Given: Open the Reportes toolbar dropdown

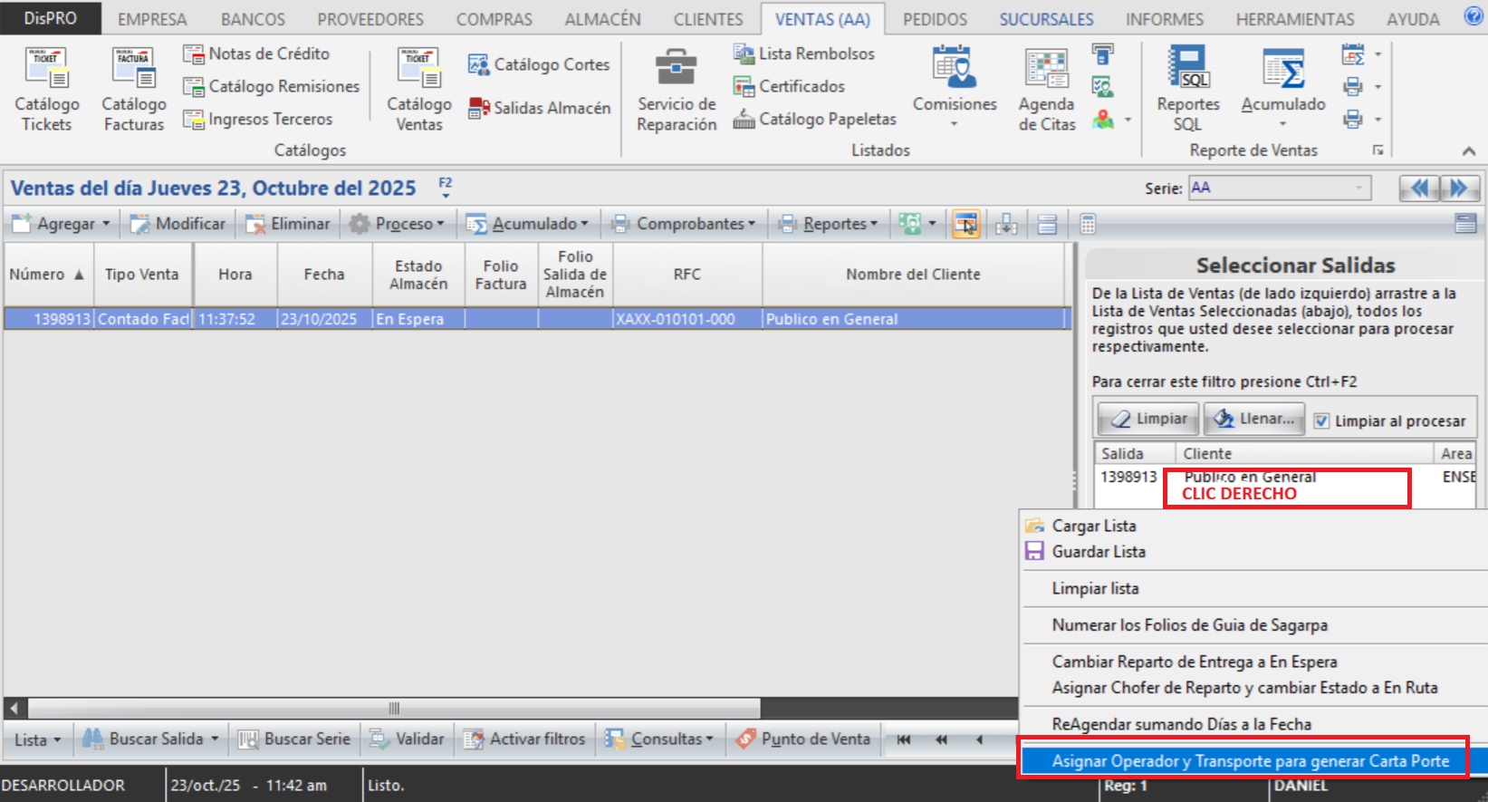Looking at the screenshot, I should (x=874, y=224).
